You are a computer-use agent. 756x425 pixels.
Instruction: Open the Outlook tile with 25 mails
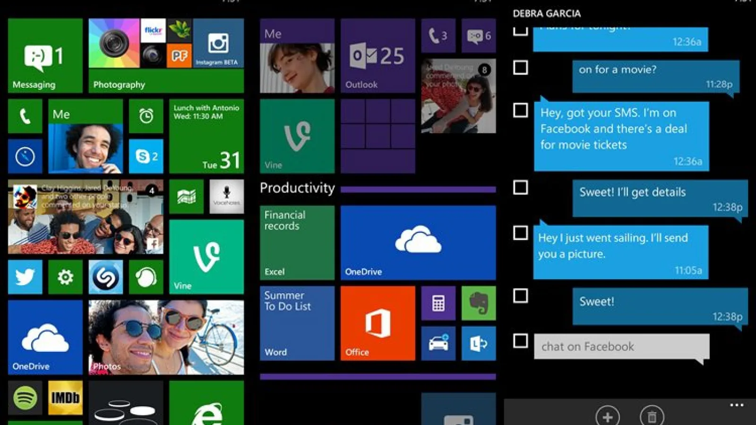coord(378,56)
